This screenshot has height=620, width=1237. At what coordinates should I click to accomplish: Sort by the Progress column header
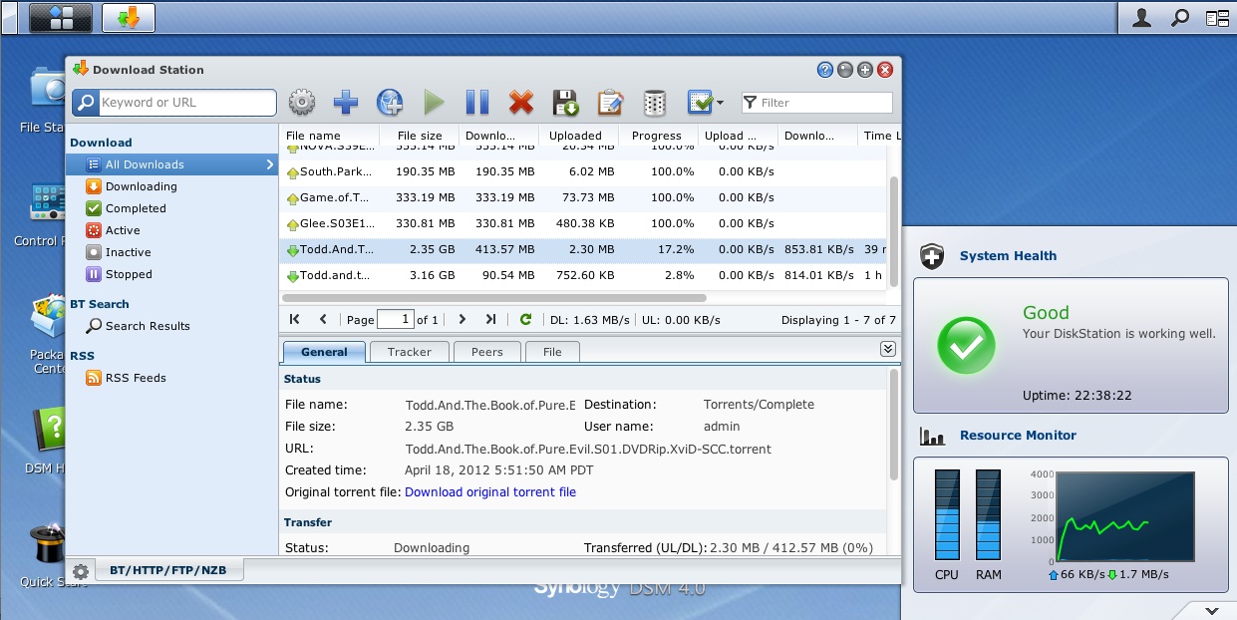coord(657,136)
